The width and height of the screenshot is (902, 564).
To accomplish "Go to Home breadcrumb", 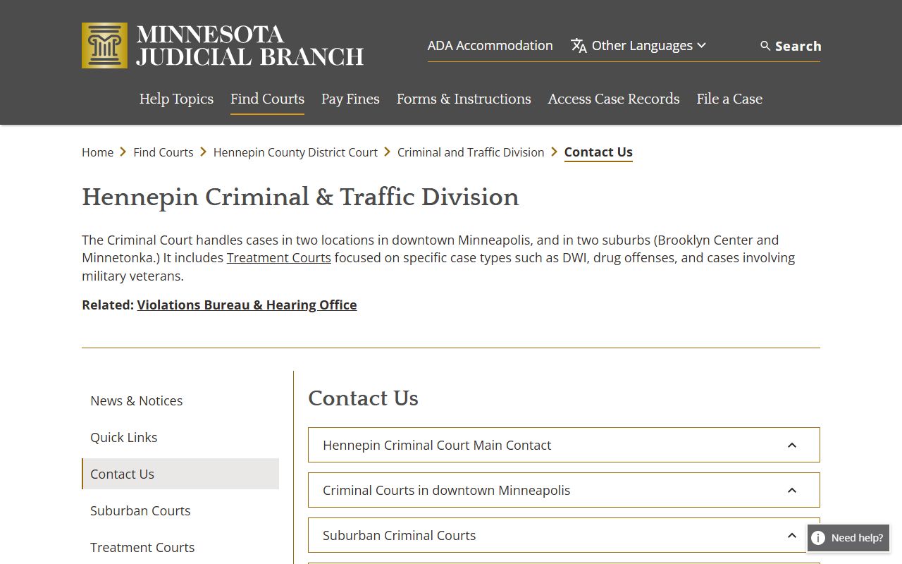I will (x=97, y=152).
